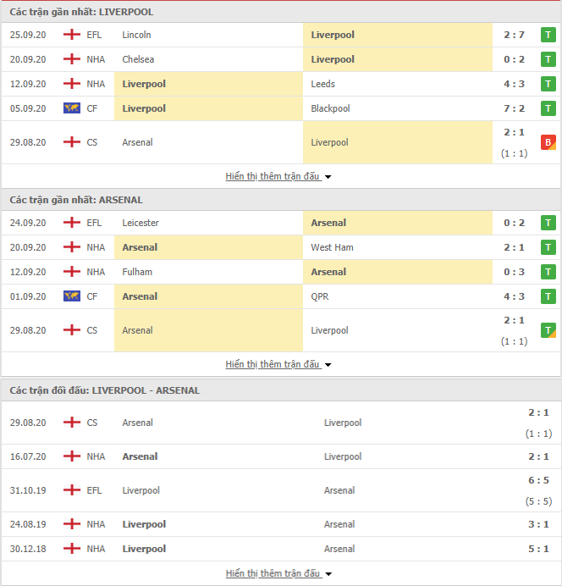The image size is (562, 586).
Task: Expand more matches under Liverpool recent matches
Action: (x=278, y=176)
